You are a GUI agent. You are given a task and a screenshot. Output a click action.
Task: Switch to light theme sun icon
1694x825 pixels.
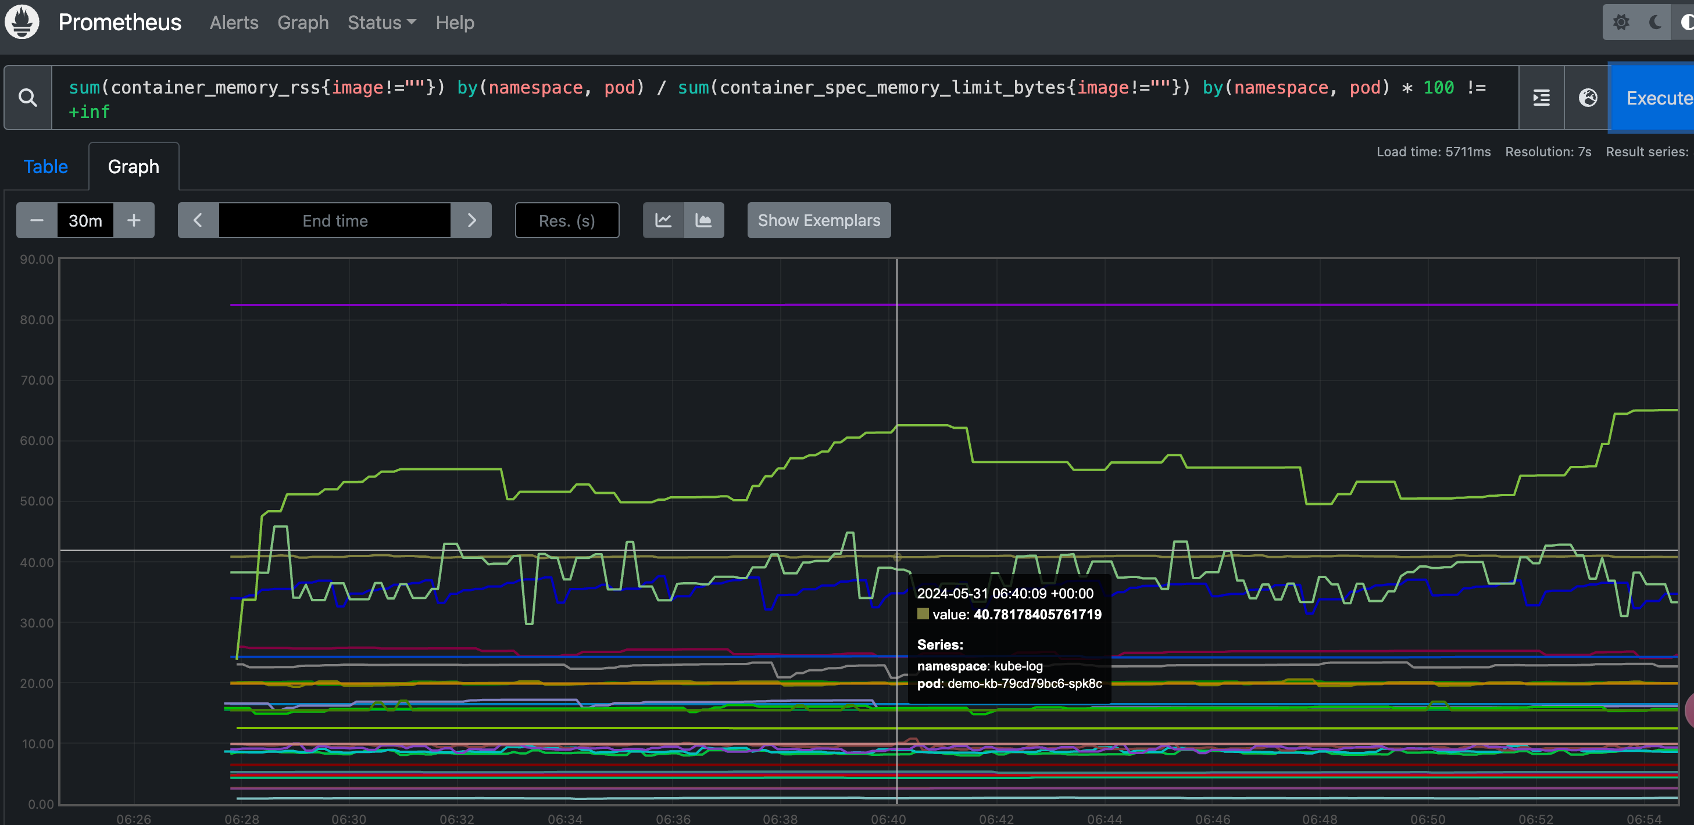pyautogui.click(x=1621, y=22)
